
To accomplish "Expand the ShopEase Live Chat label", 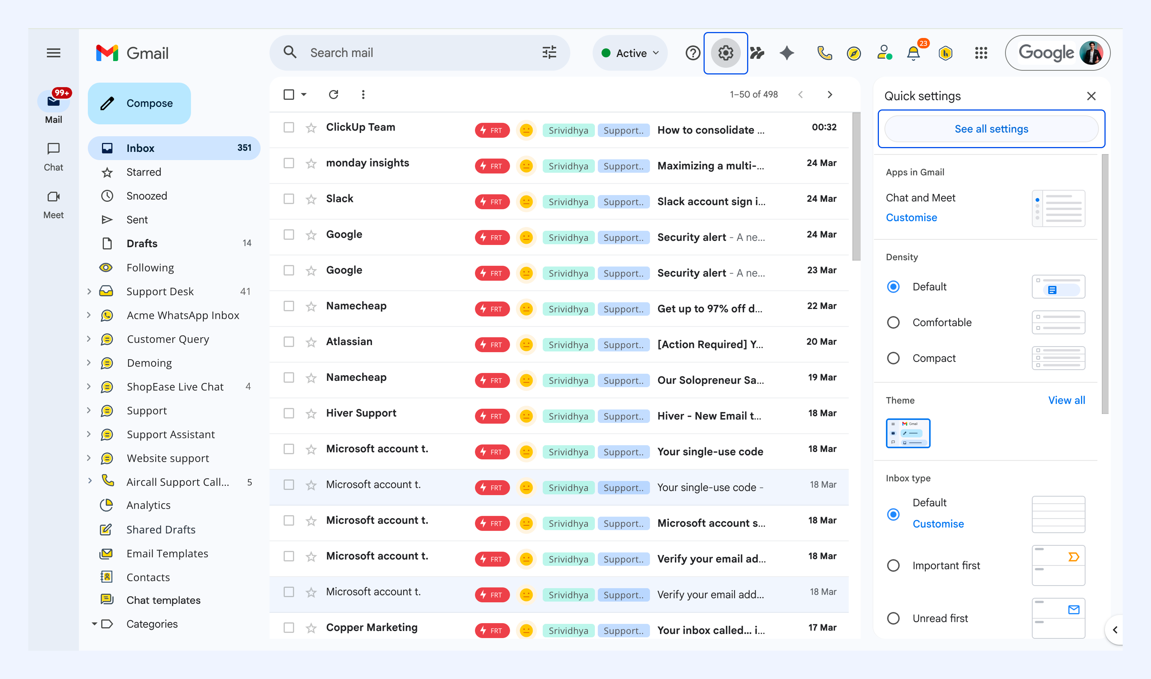I will pyautogui.click(x=89, y=387).
